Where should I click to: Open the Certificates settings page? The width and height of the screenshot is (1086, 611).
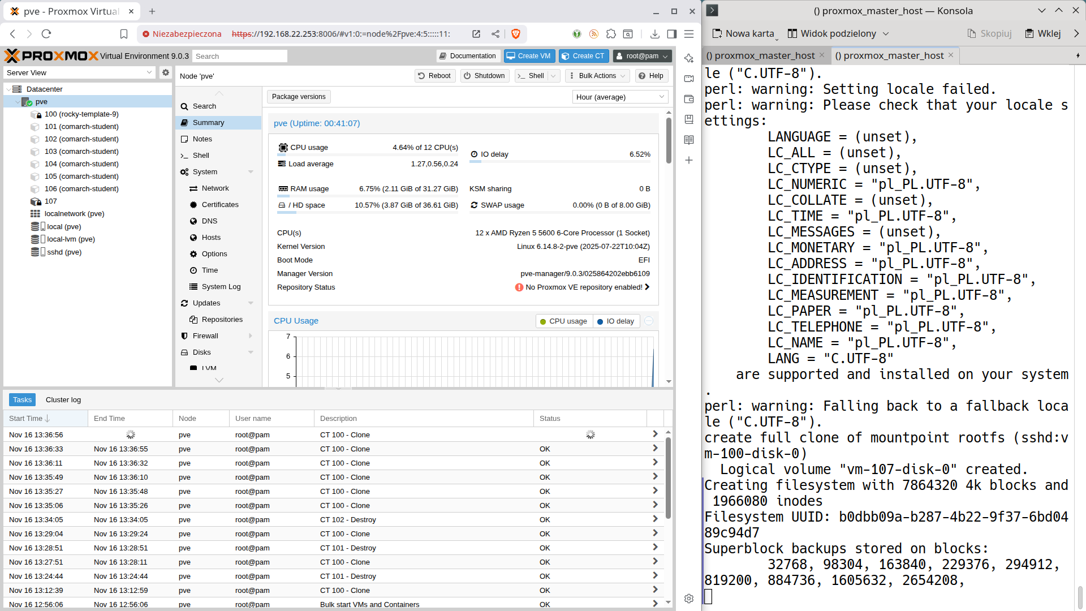pos(220,205)
